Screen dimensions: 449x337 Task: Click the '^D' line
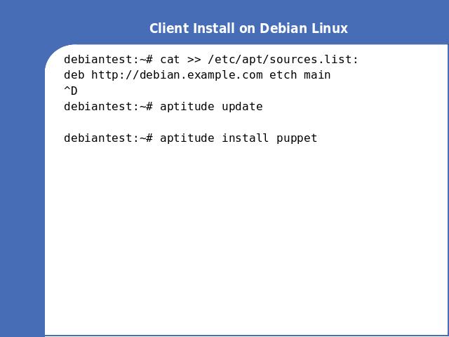click(71, 91)
